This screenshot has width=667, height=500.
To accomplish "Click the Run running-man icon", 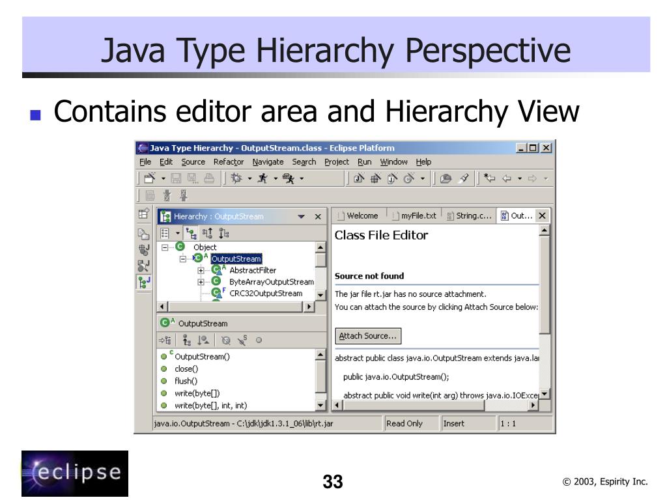I will click(x=263, y=178).
